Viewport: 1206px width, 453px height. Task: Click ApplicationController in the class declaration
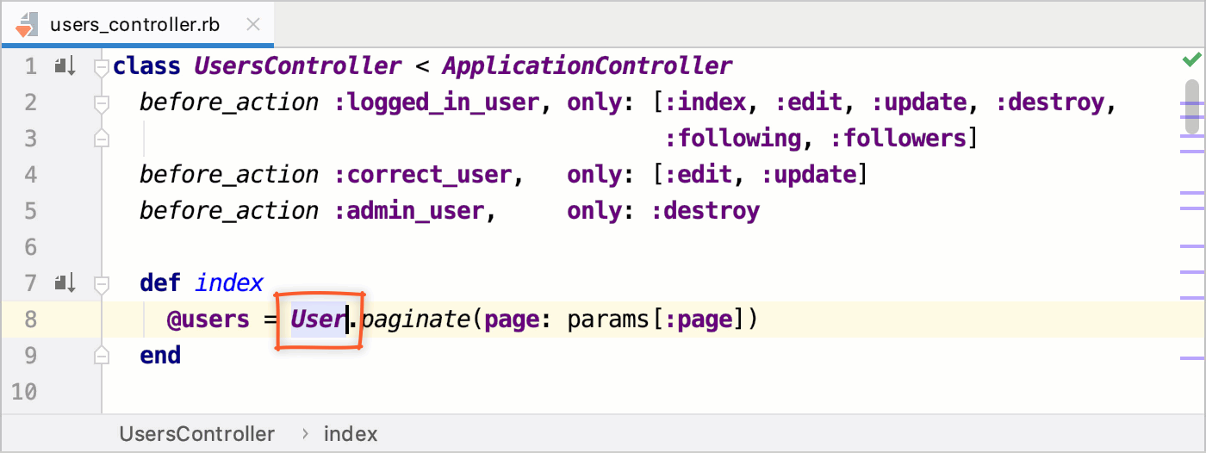(x=587, y=66)
